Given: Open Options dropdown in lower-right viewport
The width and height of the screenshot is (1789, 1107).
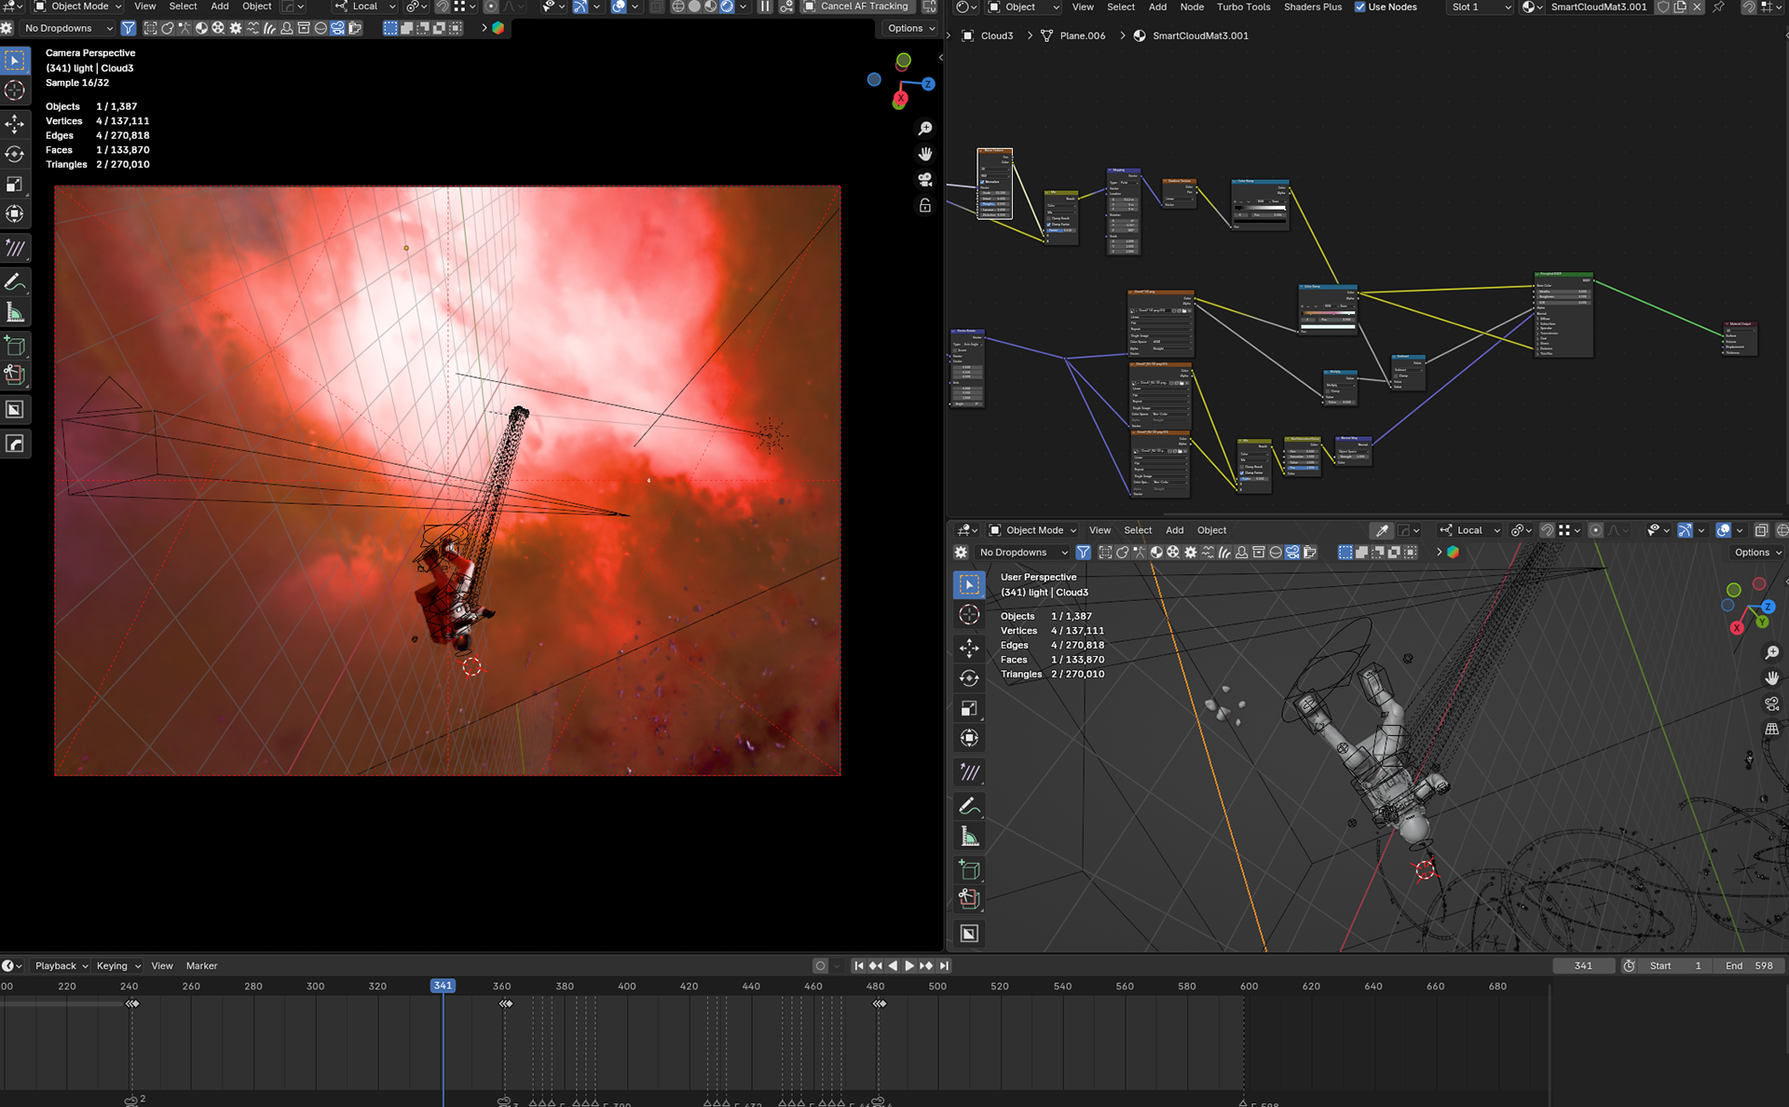Looking at the screenshot, I should pyautogui.click(x=1757, y=553).
